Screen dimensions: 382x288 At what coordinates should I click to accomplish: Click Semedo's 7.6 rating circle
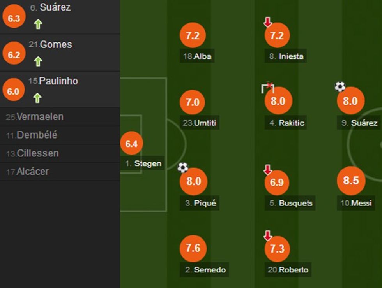[x=193, y=248]
